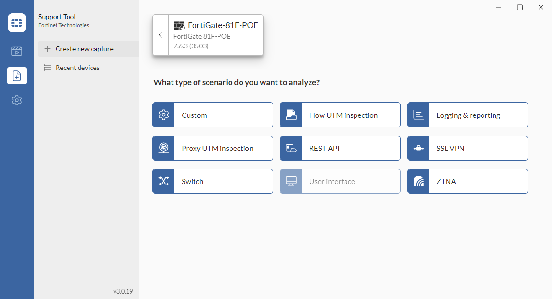
Task: Select the Custom scenario gear icon
Action: tap(163, 115)
